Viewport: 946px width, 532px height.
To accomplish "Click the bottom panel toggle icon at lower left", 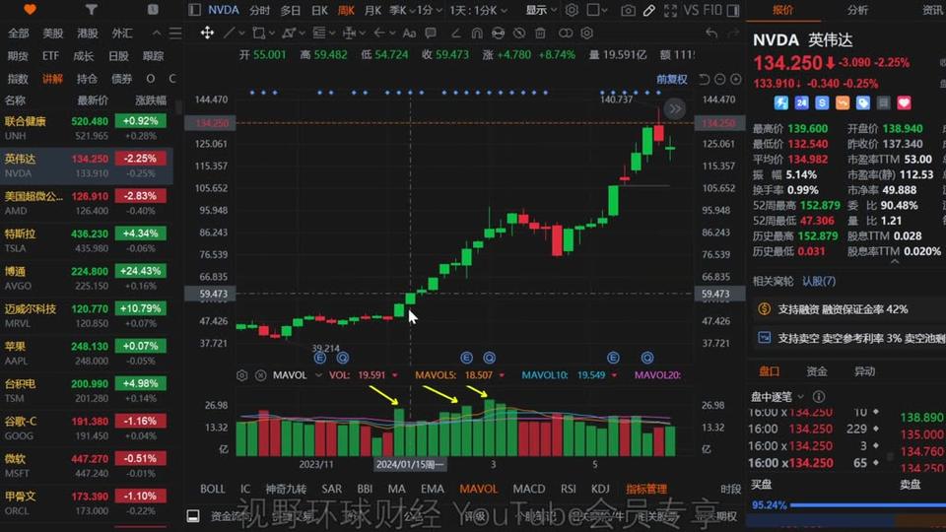I will point(193,515).
